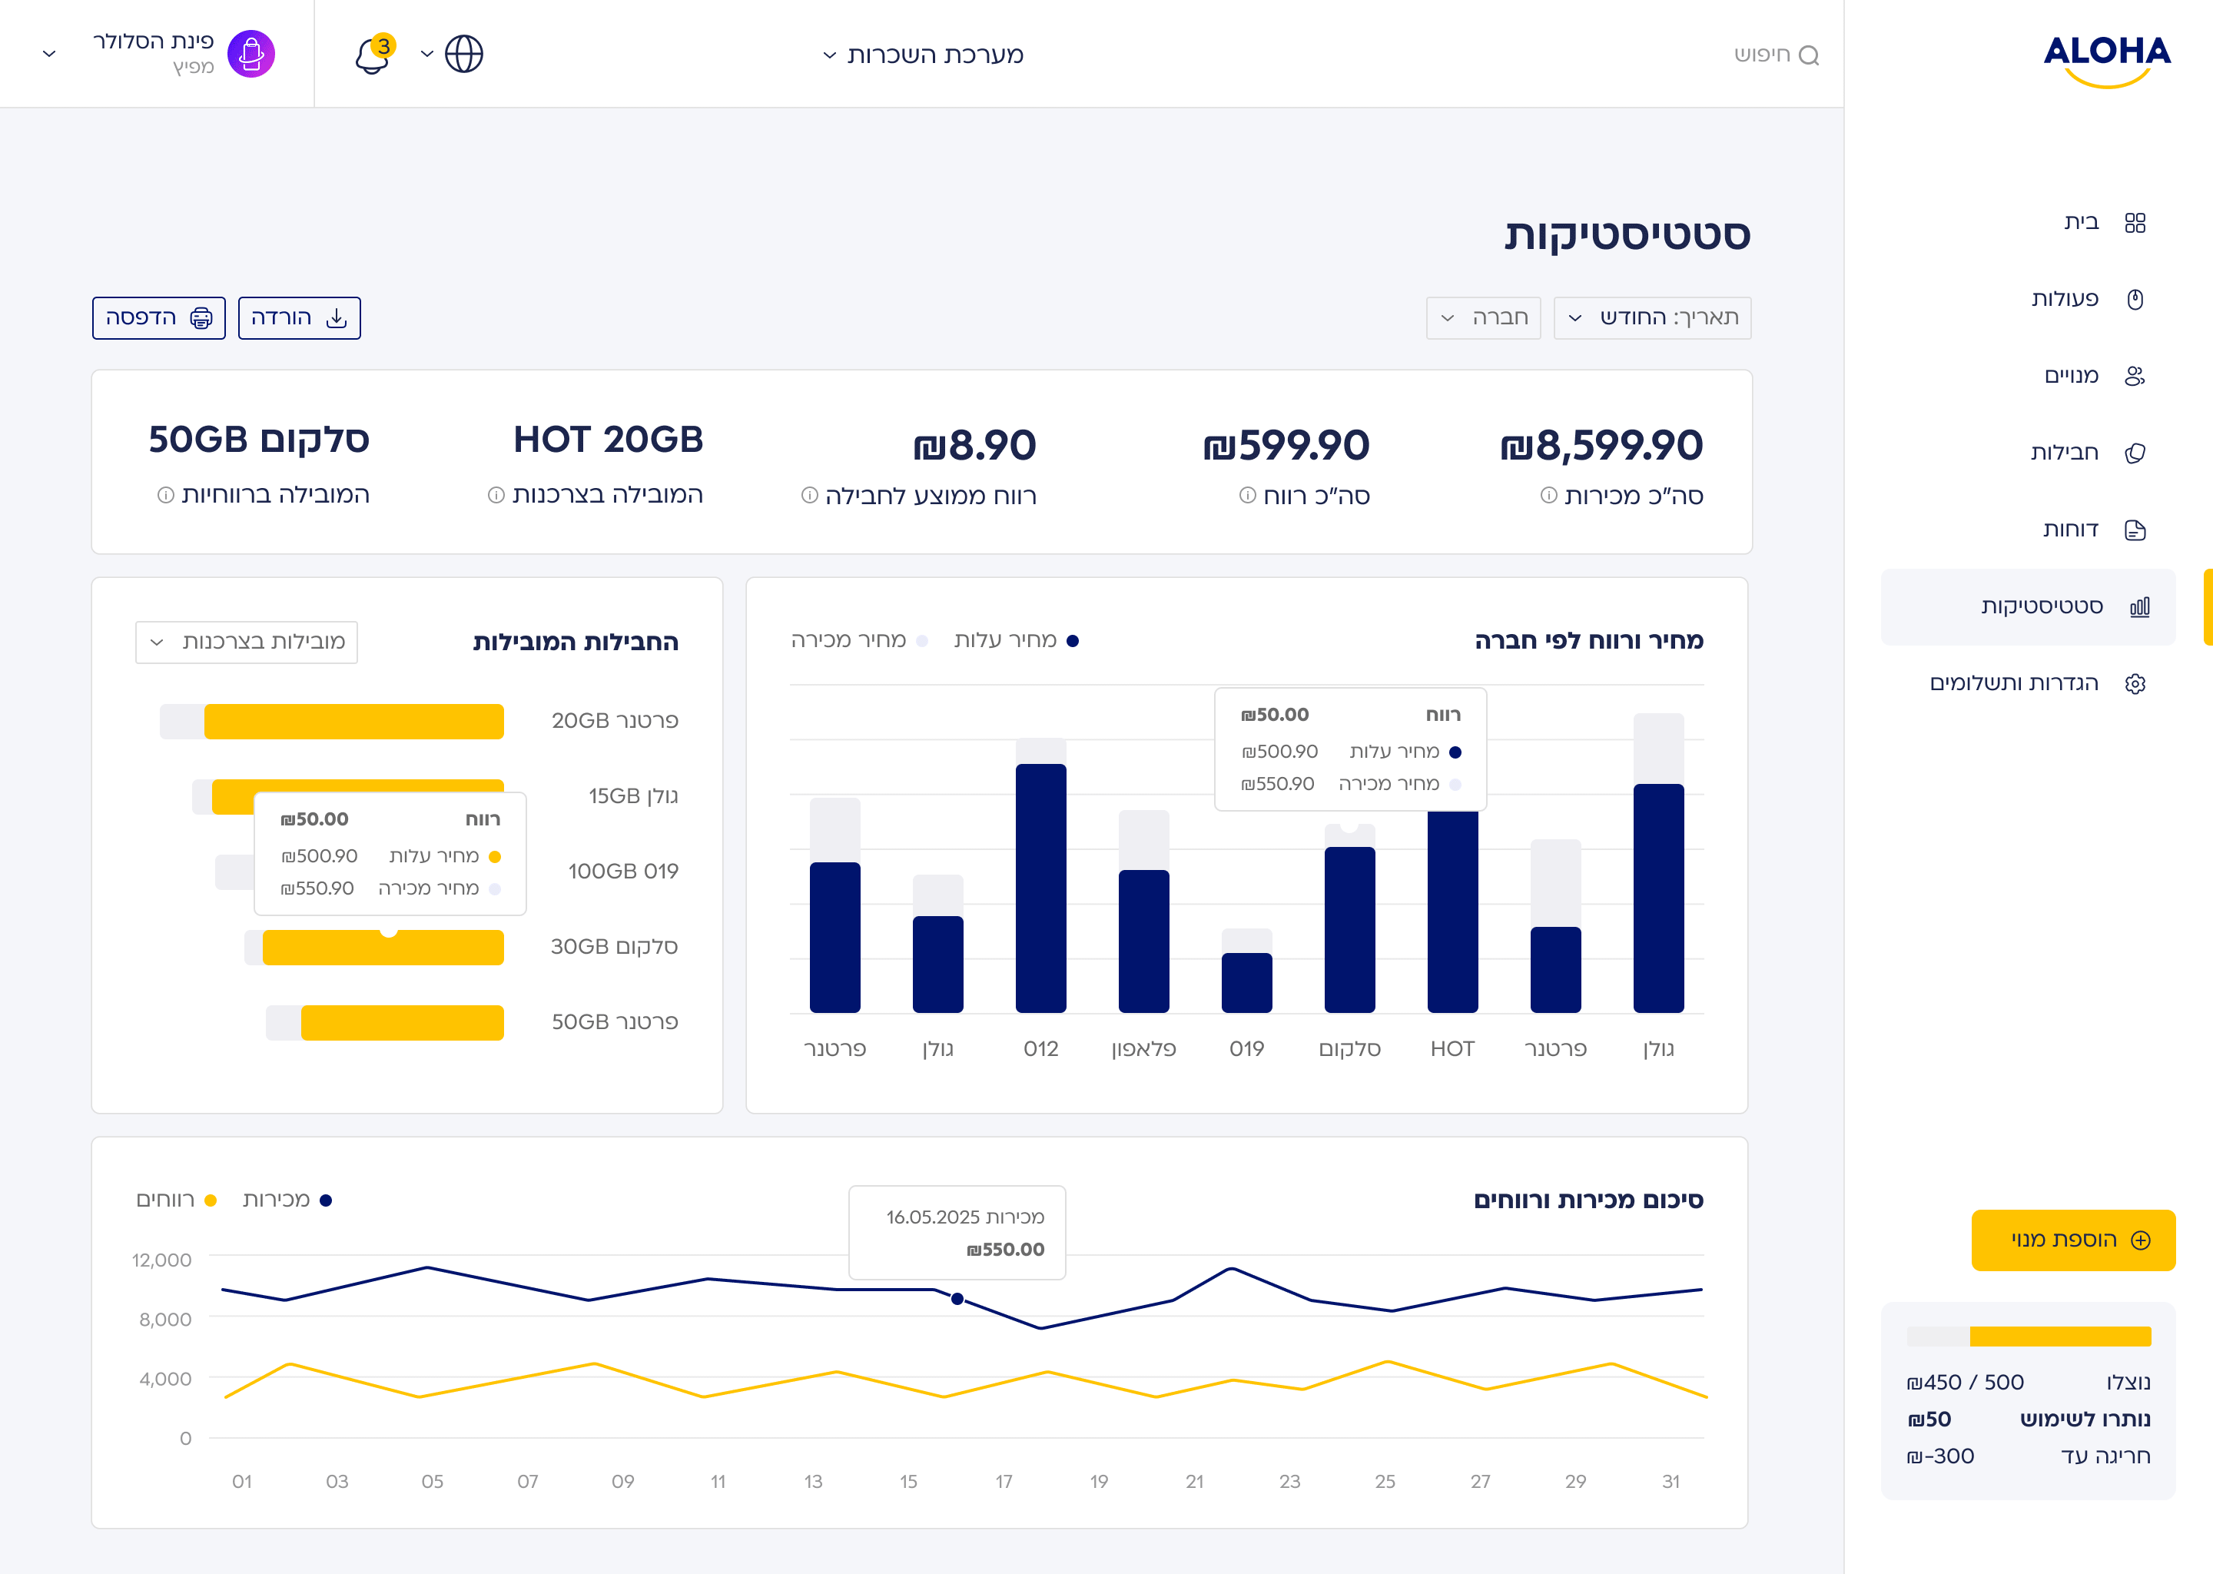This screenshot has height=1574, width=2213.
Task: Click info icon next to סה״כ מכירות
Action: click(x=1548, y=495)
